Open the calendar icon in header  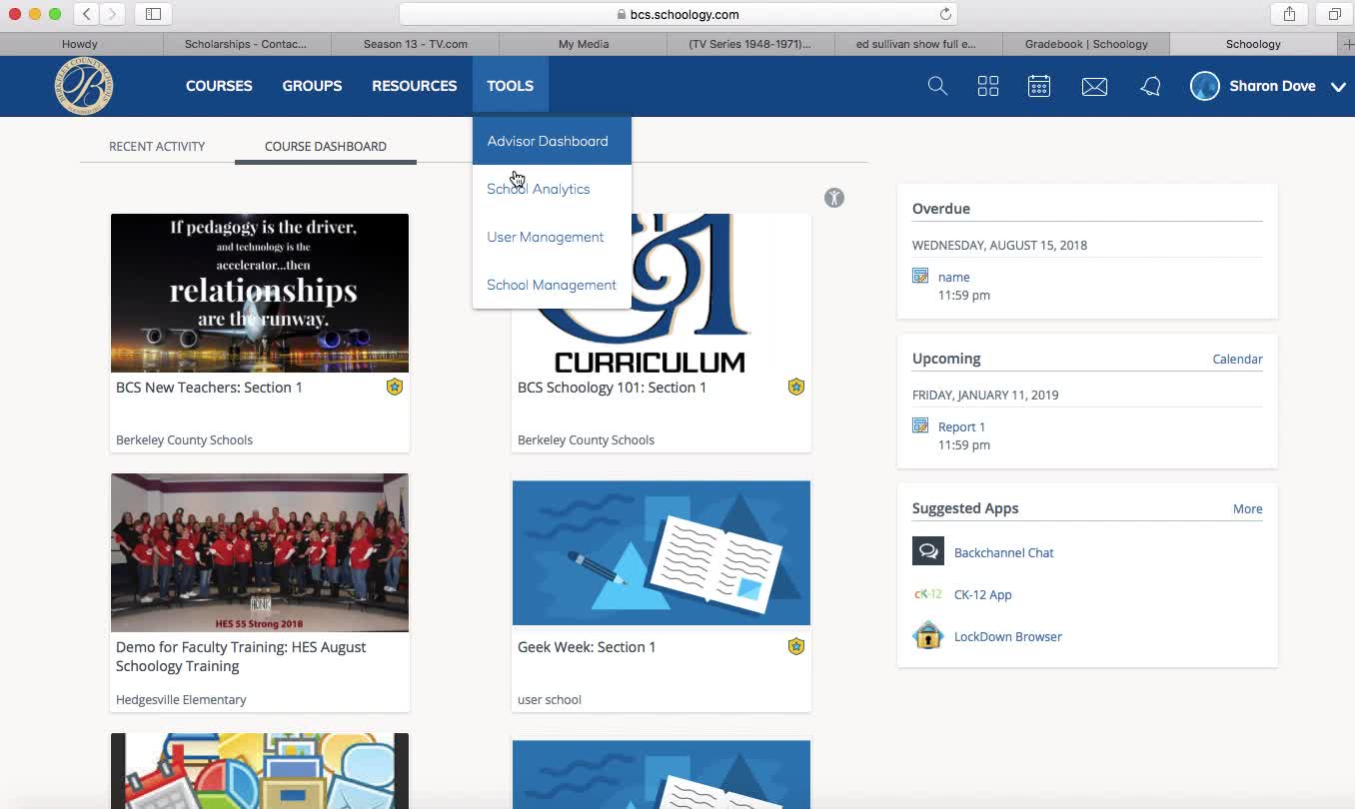pos(1039,86)
